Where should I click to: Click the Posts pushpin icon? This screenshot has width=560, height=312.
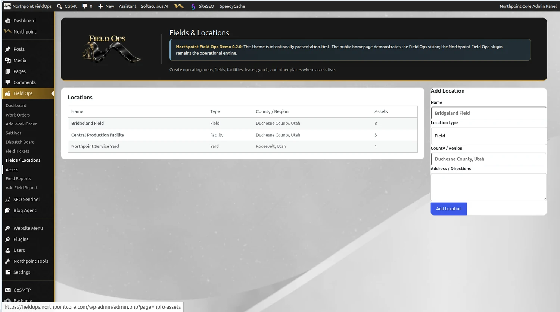click(8, 49)
